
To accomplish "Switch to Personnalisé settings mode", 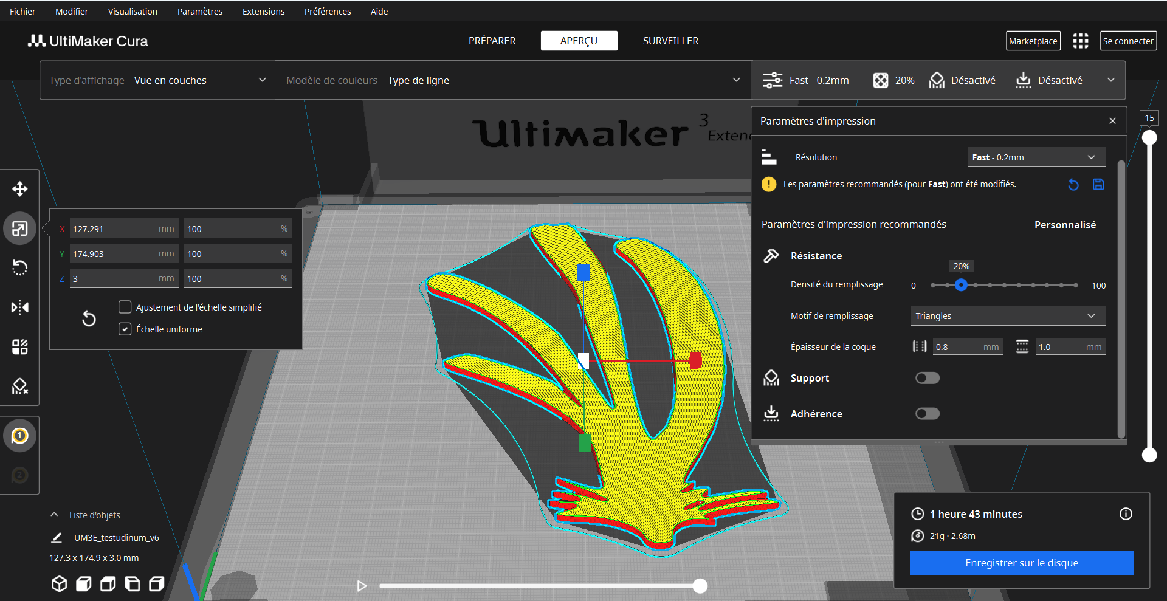I will coord(1065,225).
